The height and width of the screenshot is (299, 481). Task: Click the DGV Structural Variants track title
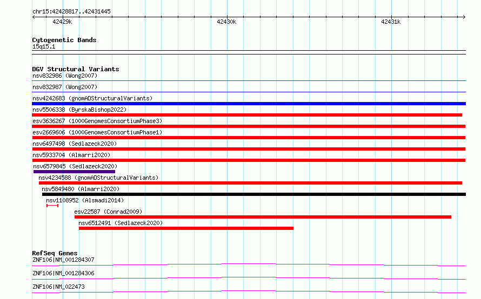(76, 69)
